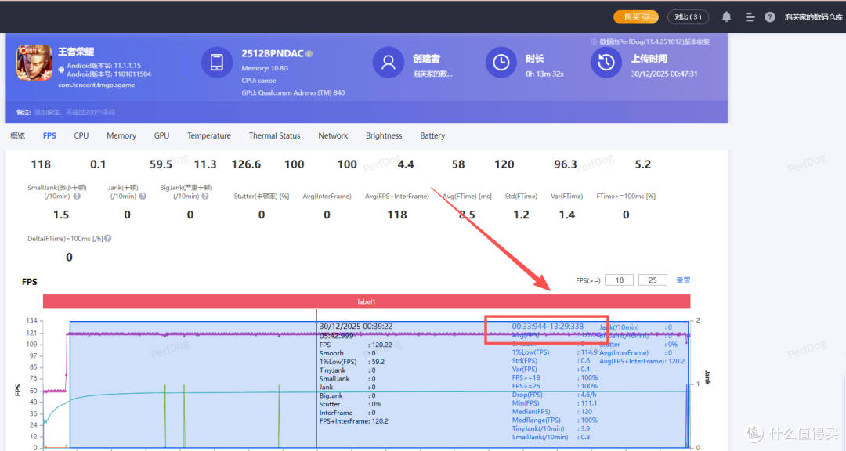The height and width of the screenshot is (451, 846).
Task: Click the Honor of Kings game icon
Action: (34, 63)
